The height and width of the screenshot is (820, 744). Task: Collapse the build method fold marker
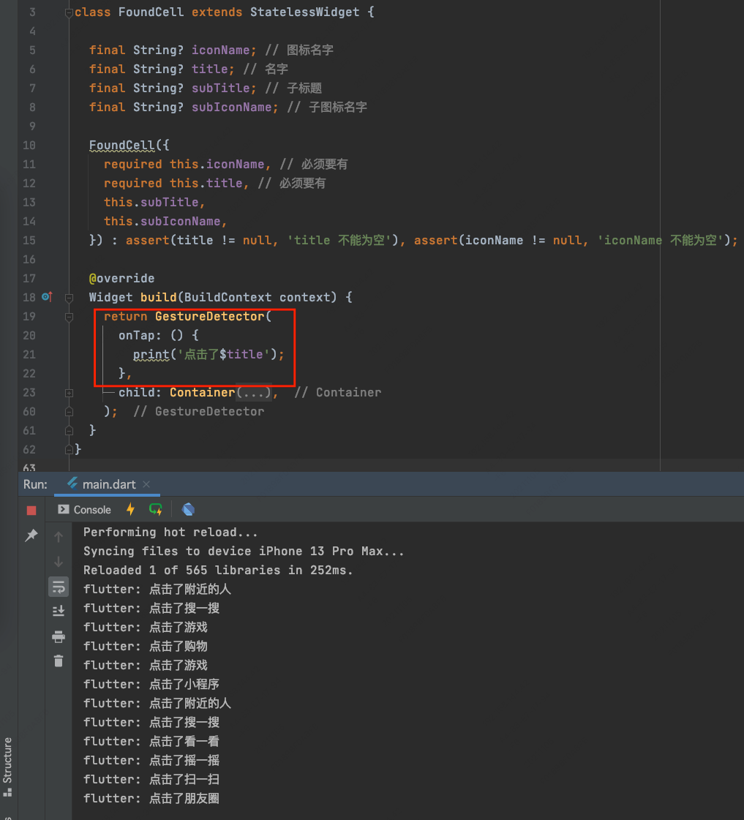[x=69, y=298]
